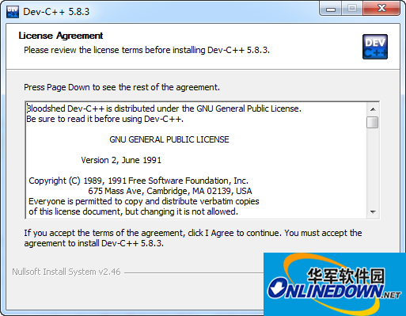Close the Dev-C++ 5.8.3 installer
Viewport: 406px width, 316px height.
click(381, 9)
